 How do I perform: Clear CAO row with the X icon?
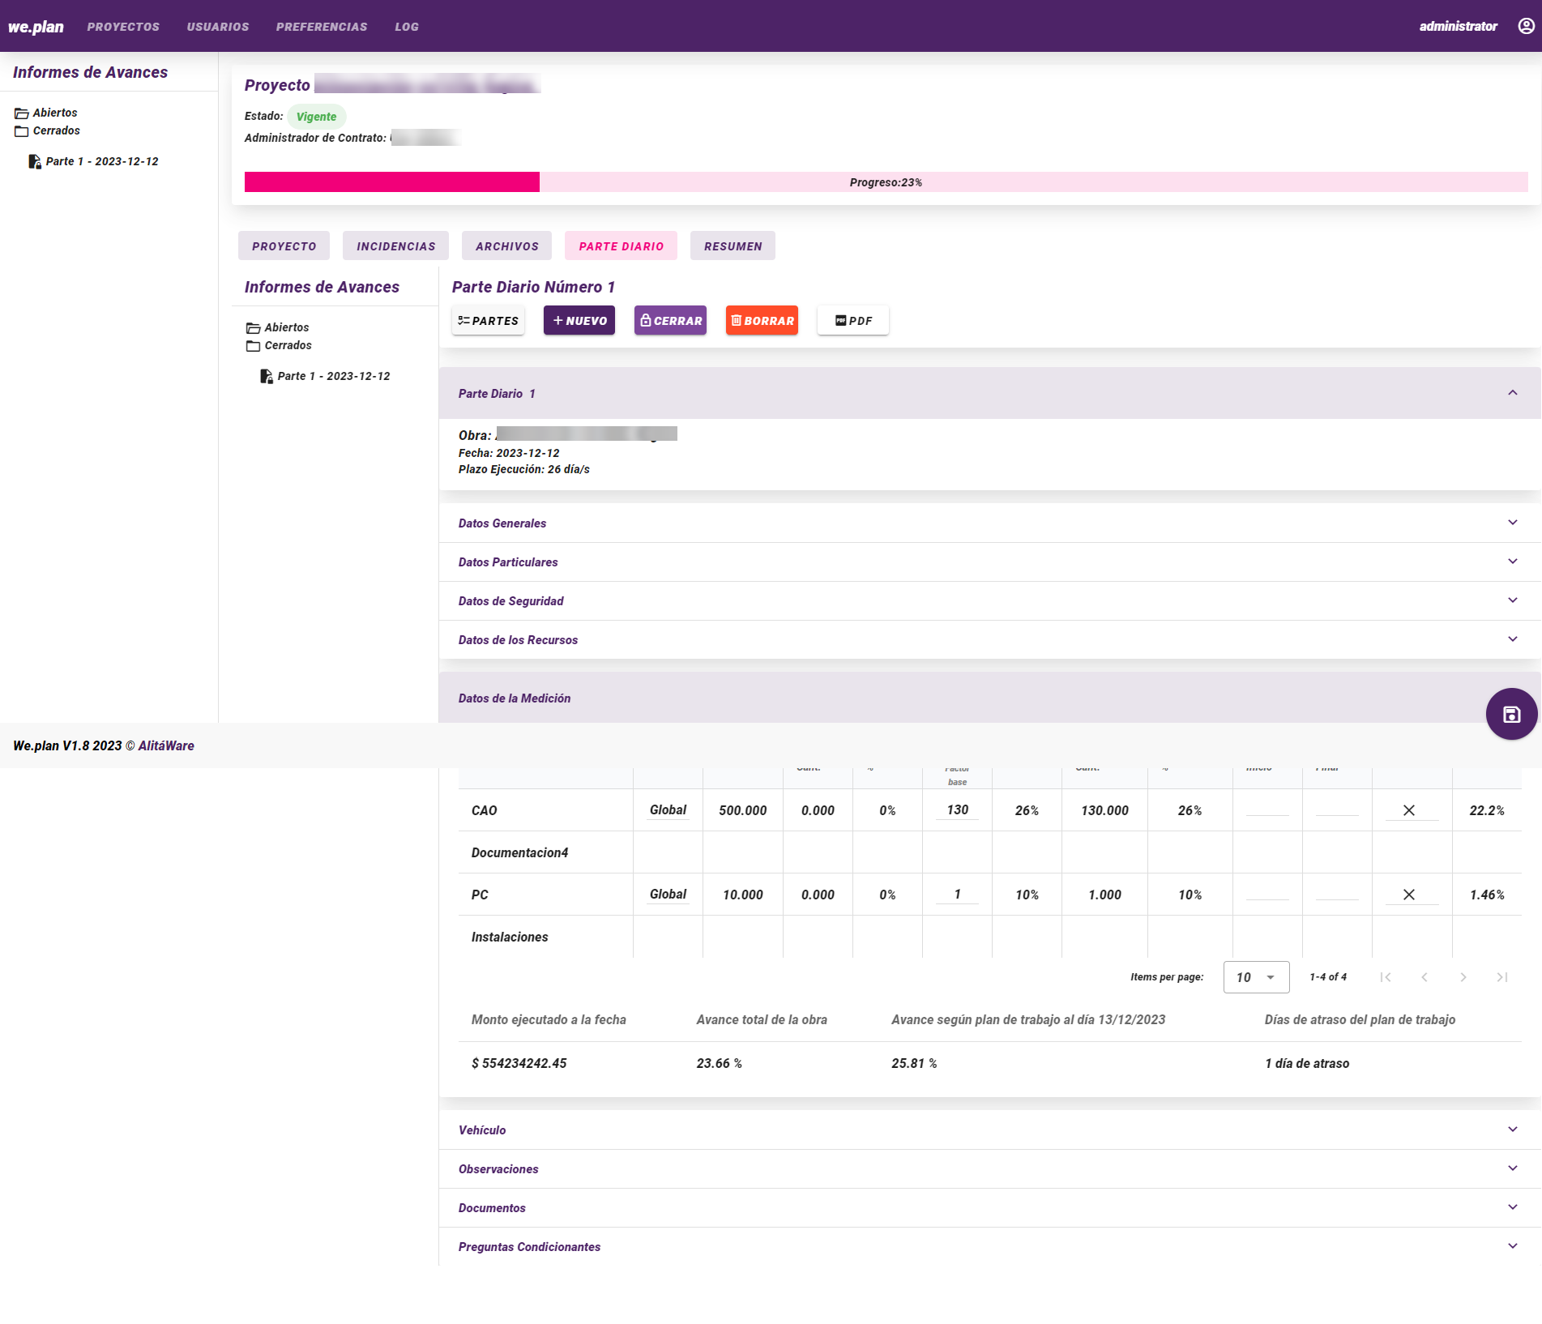click(1409, 810)
